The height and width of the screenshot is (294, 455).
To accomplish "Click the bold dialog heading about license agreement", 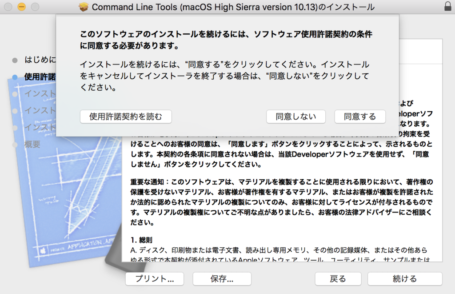I will coord(226,40).
